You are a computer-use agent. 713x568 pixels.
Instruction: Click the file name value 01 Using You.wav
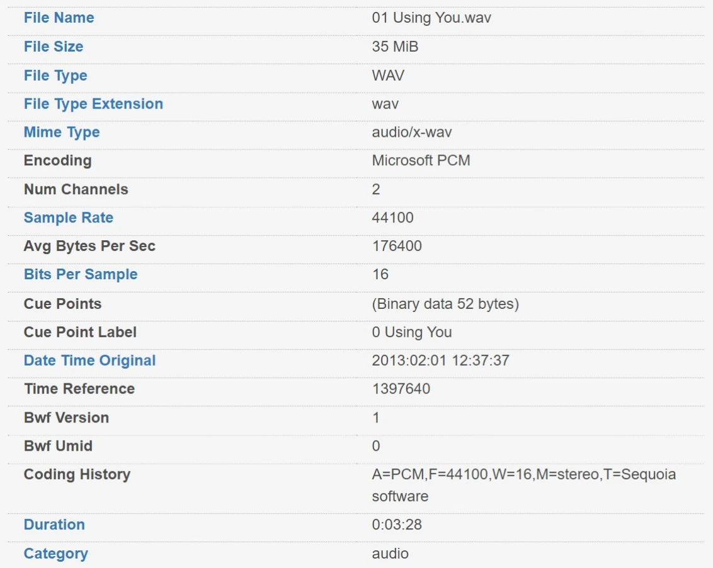point(431,18)
